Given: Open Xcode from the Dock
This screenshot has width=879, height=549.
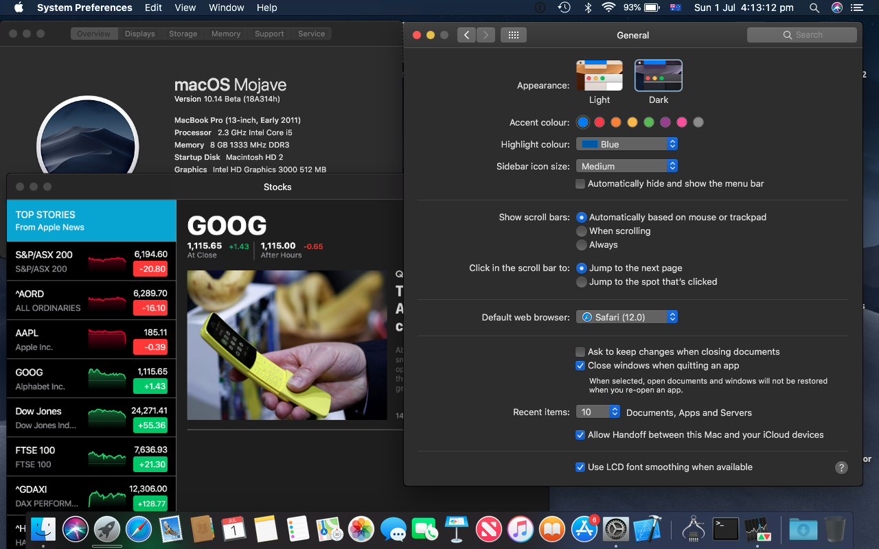Looking at the screenshot, I should click(x=648, y=529).
